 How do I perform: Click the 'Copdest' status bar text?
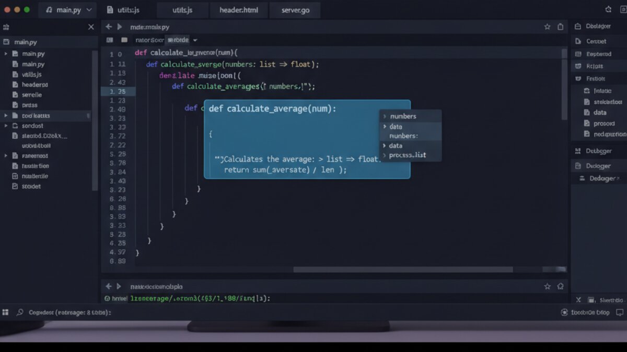(69, 312)
